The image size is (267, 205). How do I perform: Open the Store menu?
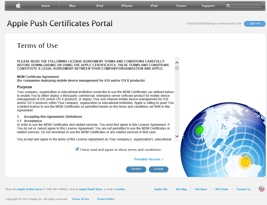pos(45,6)
